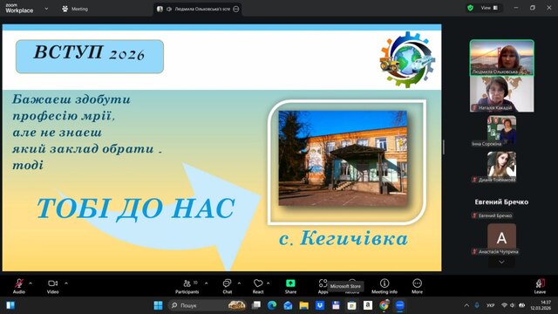This screenshot has height=314, width=558.
Task: Show more participants using the down chevron
Action: [x=501, y=262]
